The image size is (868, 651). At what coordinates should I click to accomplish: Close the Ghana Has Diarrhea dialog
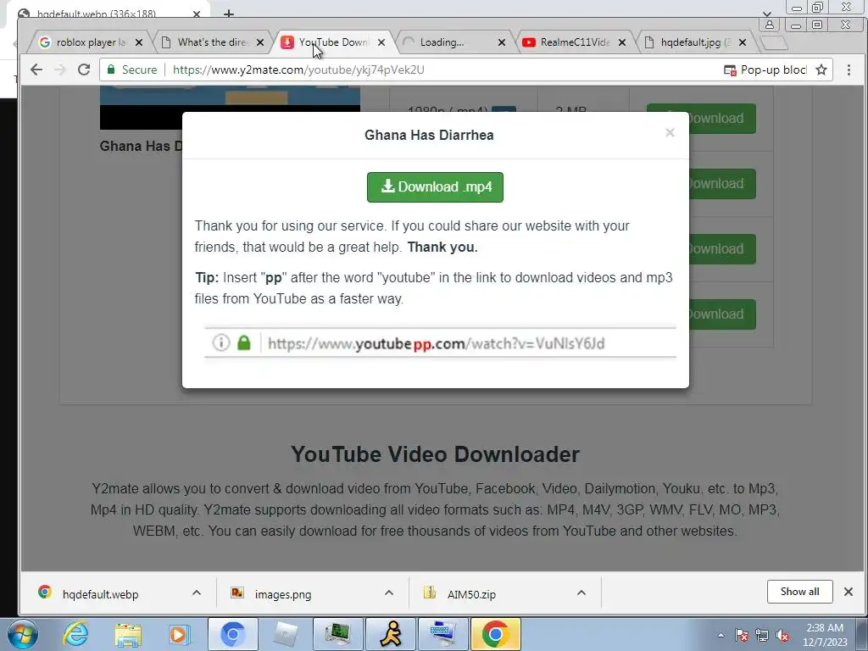[670, 133]
